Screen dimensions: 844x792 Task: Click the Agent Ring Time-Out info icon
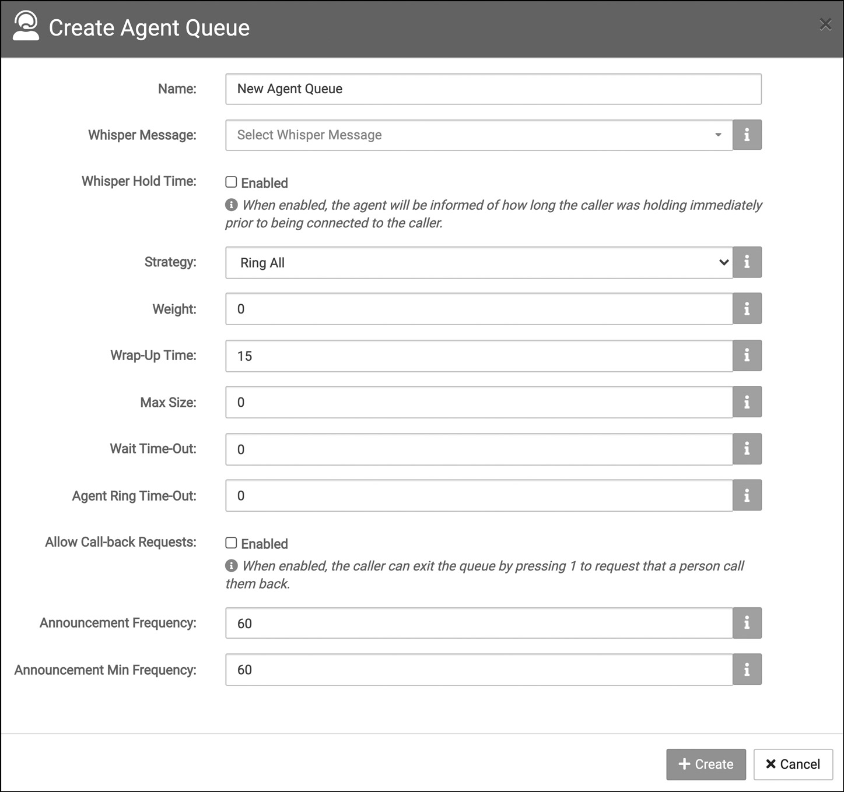click(747, 495)
